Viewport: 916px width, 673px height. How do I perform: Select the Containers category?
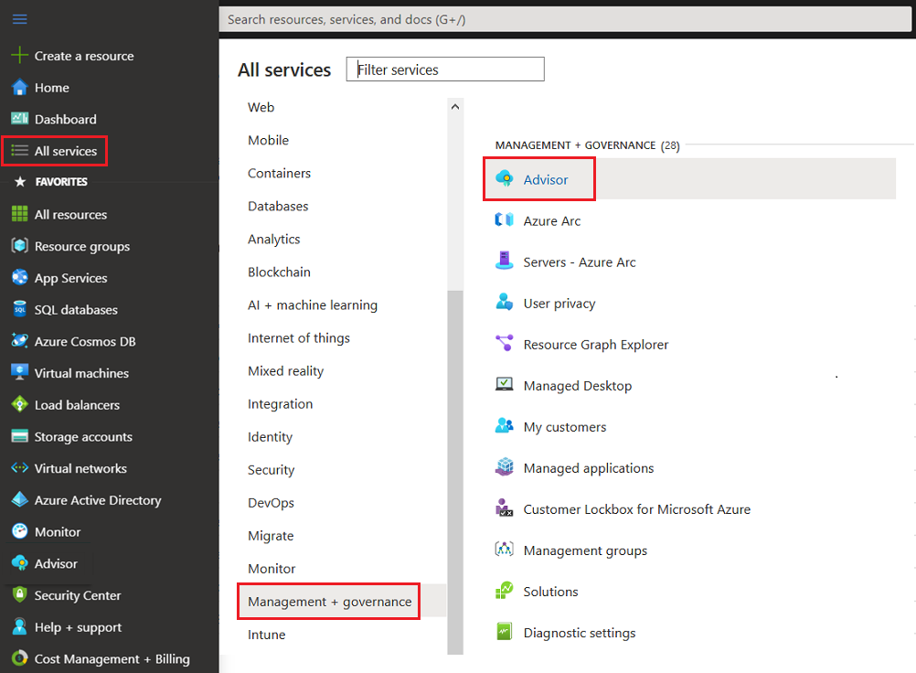coord(279,174)
